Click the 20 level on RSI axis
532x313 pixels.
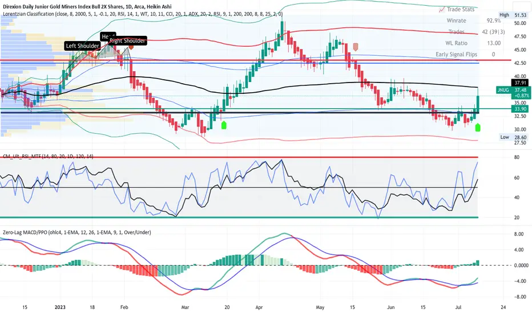(517, 217)
